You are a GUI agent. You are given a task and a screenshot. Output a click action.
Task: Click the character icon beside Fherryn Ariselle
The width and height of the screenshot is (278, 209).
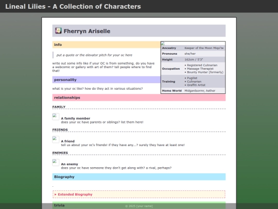click(58, 30)
